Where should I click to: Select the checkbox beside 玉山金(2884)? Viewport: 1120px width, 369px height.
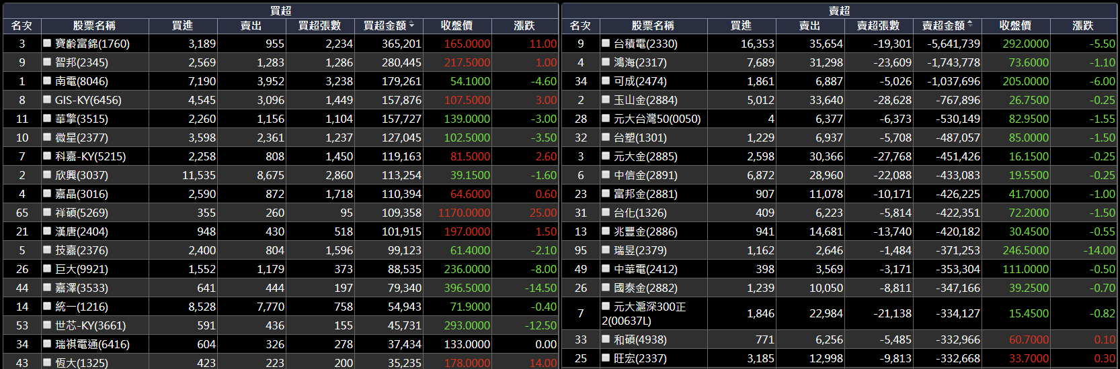click(606, 99)
